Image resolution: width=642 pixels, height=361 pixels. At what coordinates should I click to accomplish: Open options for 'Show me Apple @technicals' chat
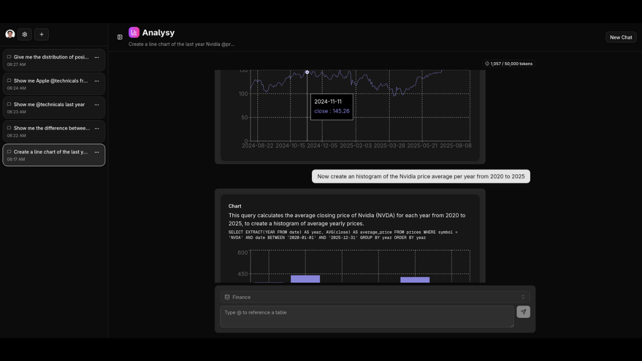click(x=97, y=81)
